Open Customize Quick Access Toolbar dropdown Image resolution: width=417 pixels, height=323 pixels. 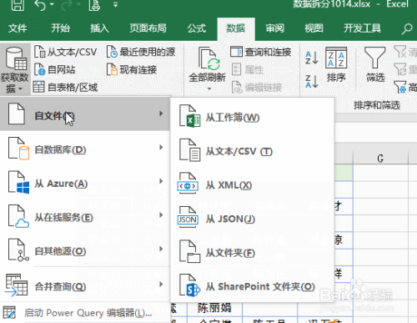(115, 5)
